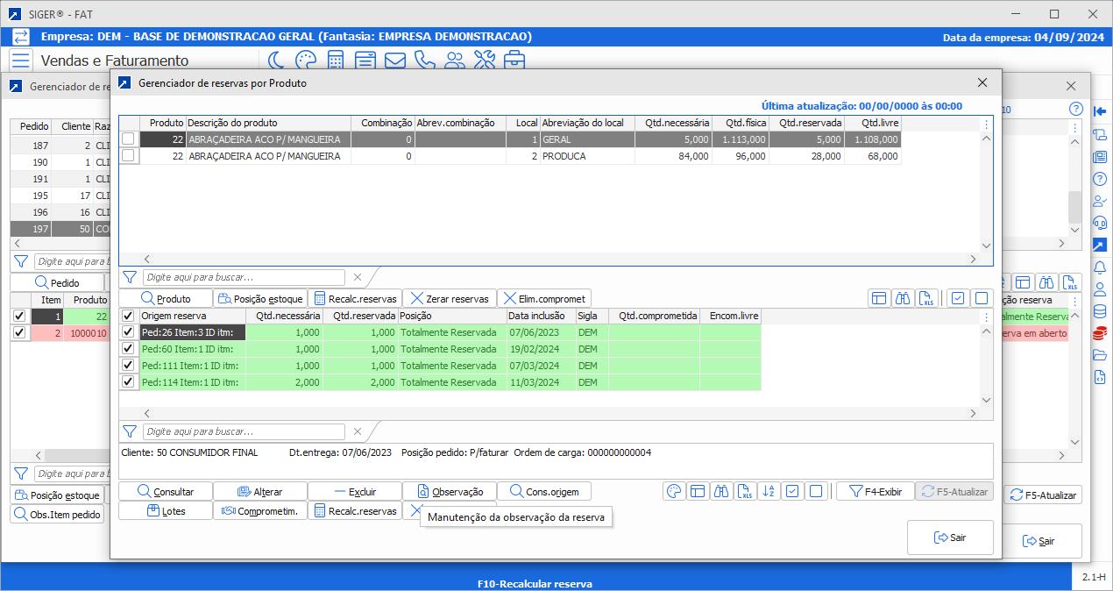Check the box for the GERAL product row

129,139
